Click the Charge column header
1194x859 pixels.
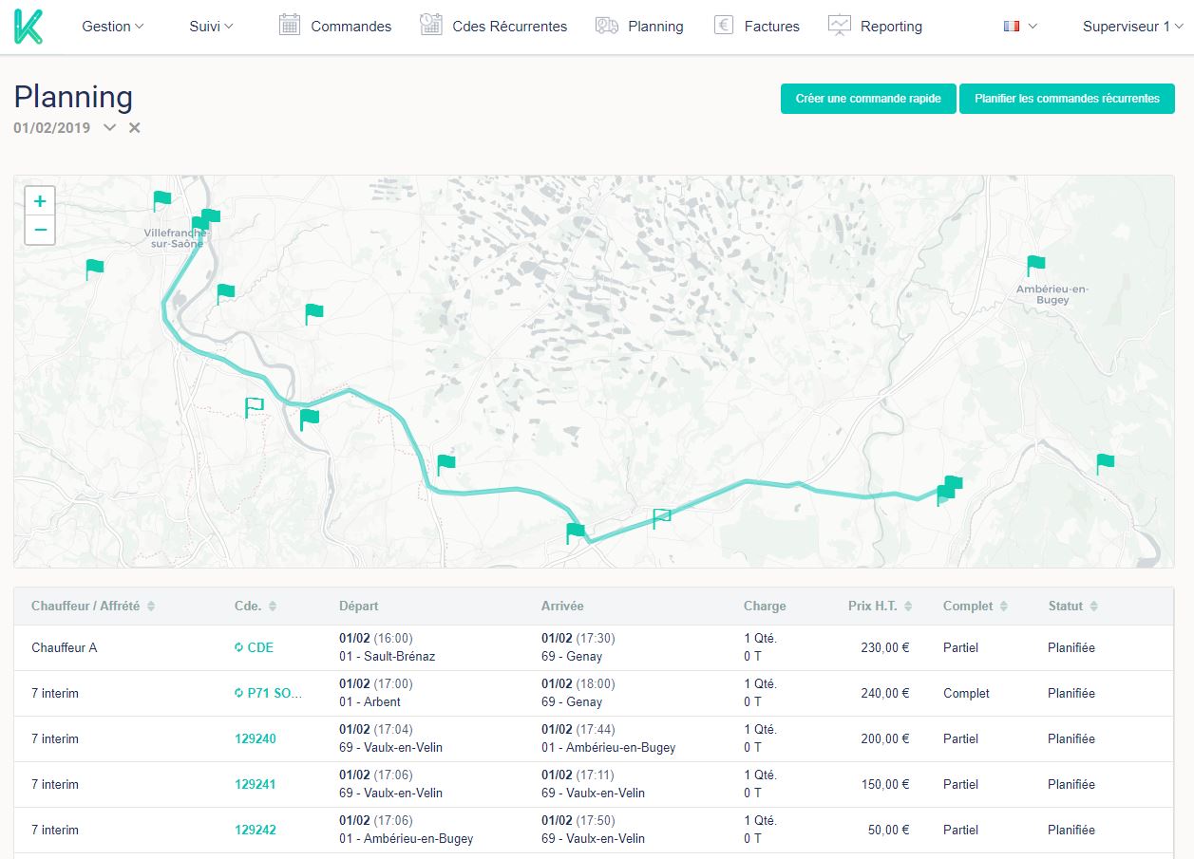click(x=765, y=606)
